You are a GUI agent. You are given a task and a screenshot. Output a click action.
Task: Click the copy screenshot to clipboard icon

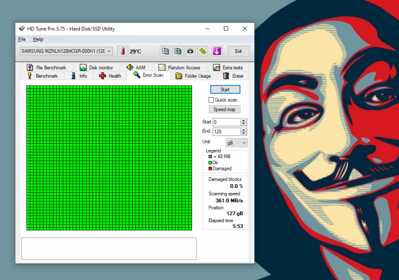coord(178,51)
